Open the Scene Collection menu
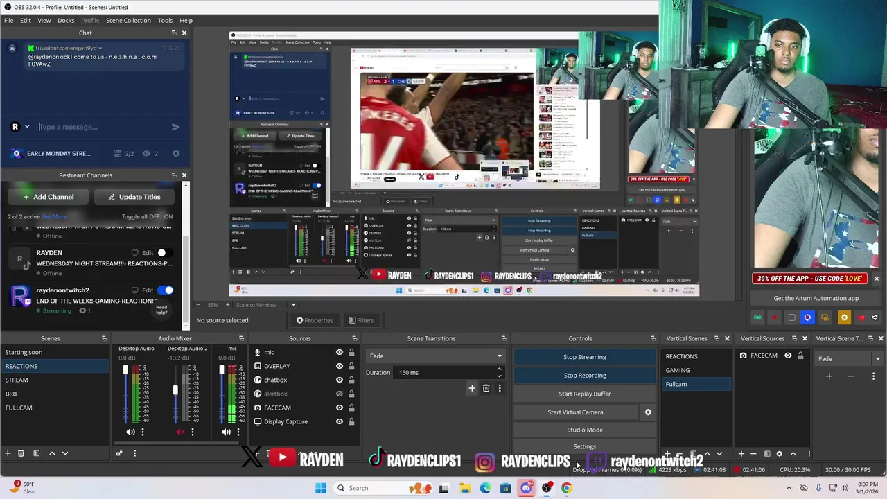The height and width of the screenshot is (499, 887). [128, 20]
